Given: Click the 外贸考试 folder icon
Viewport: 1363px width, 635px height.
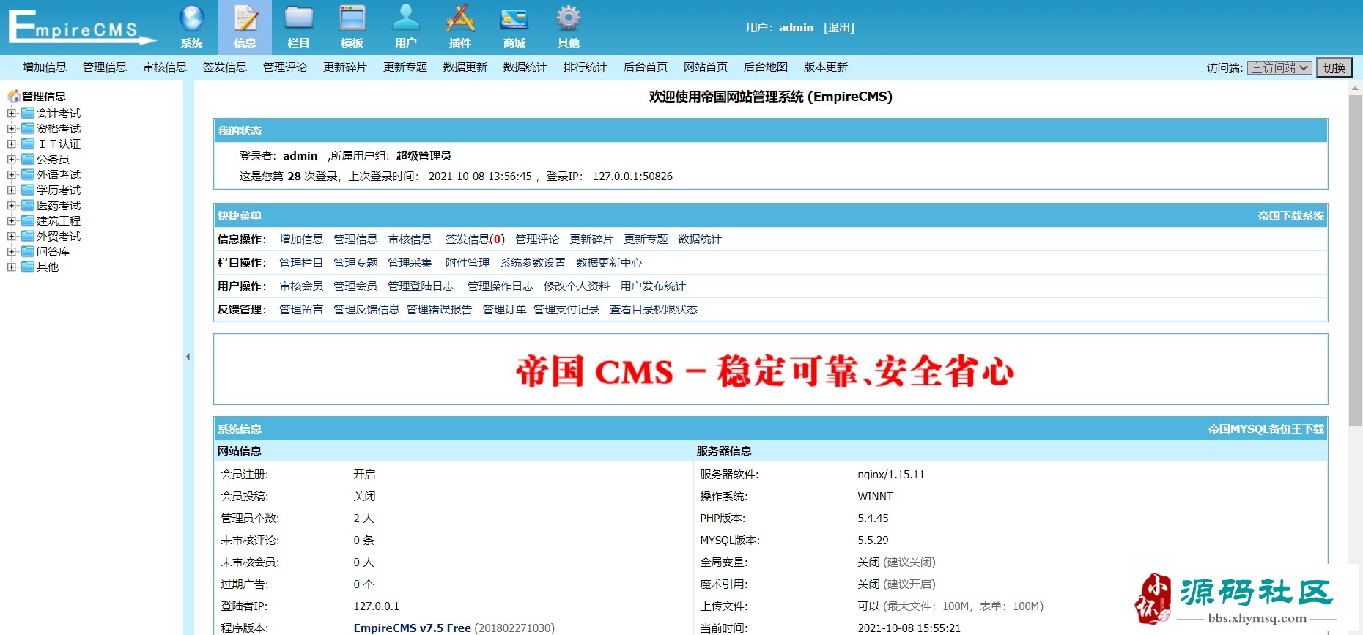Looking at the screenshot, I should click(28, 236).
